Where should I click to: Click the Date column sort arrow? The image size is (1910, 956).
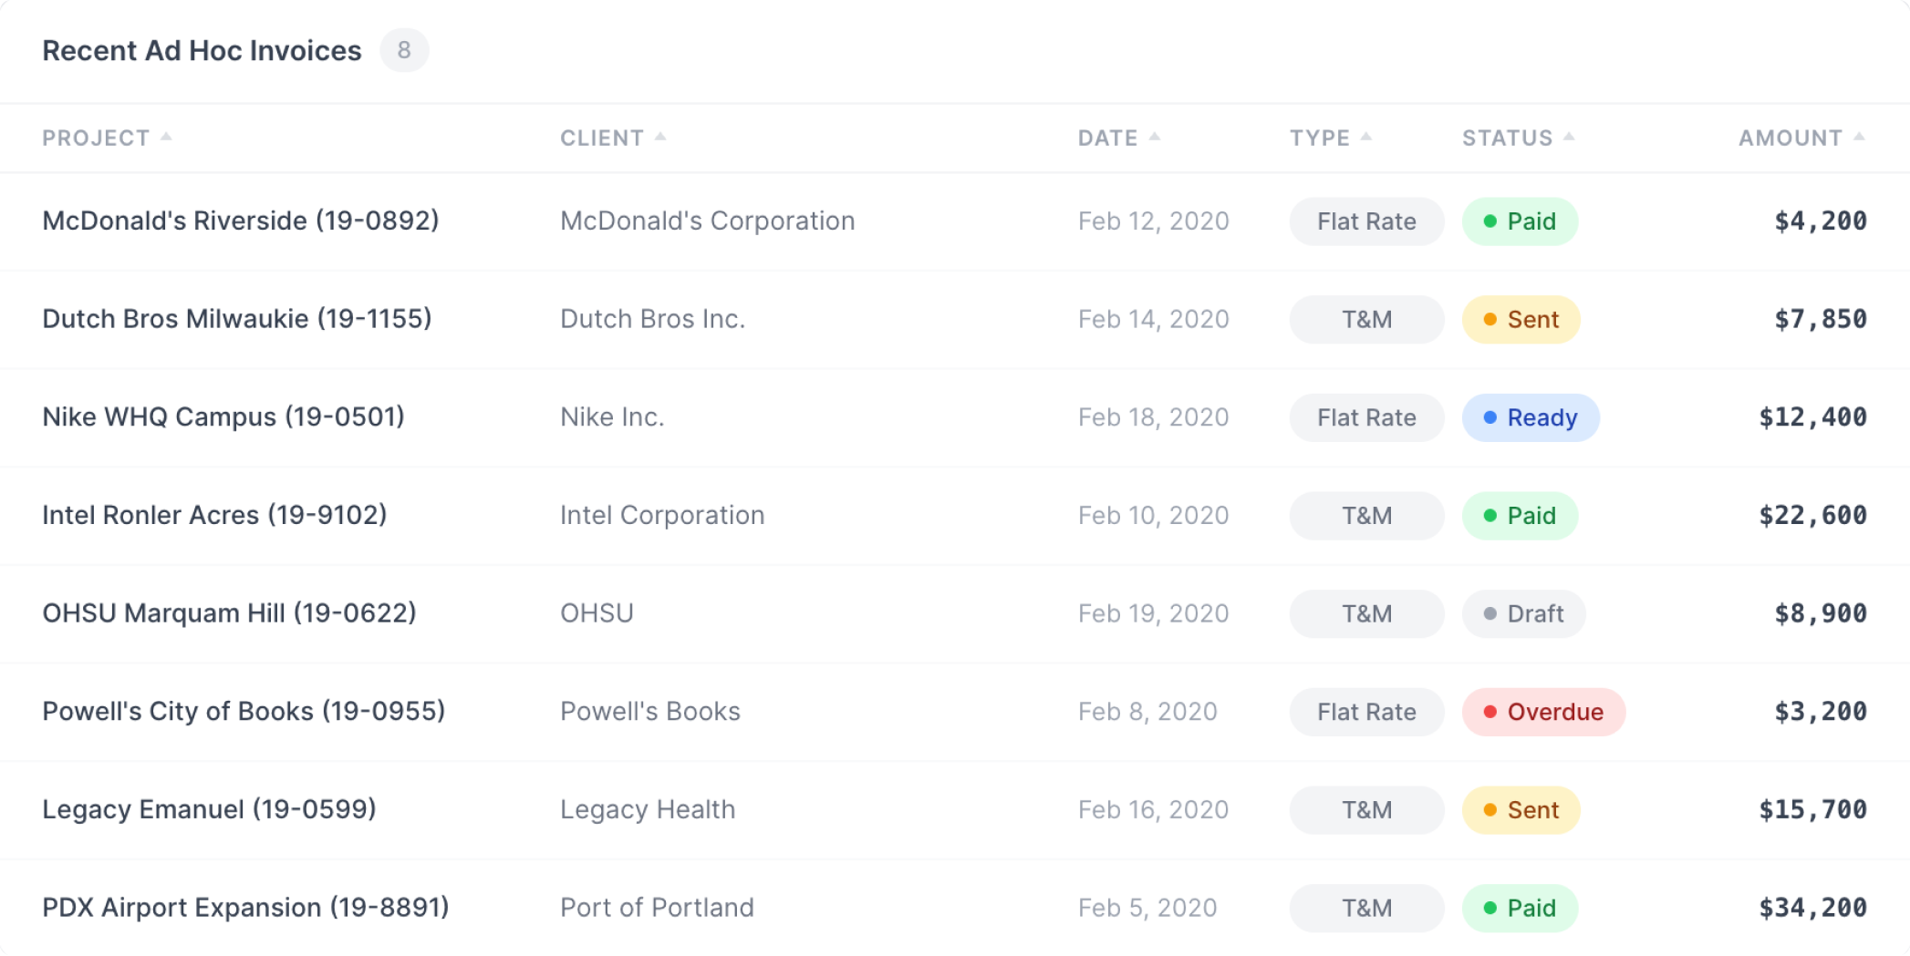(1156, 137)
